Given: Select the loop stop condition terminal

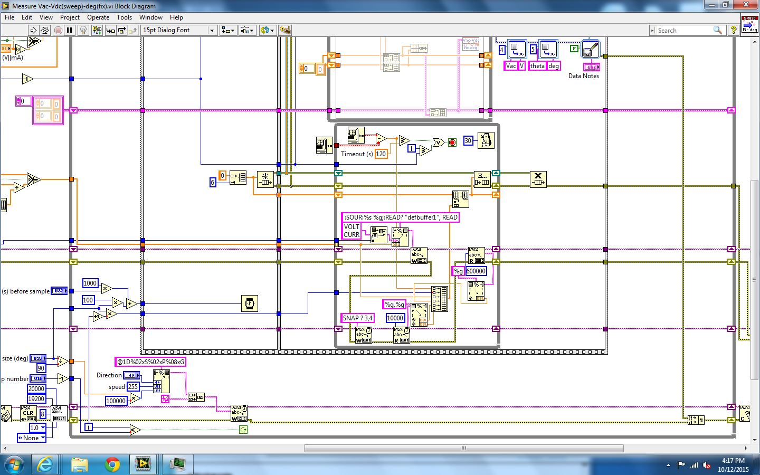Looking at the screenshot, I should pyautogui.click(x=452, y=142).
